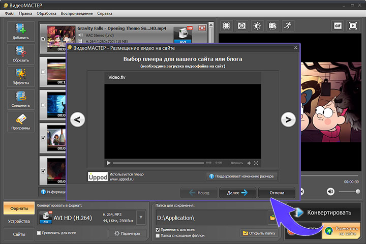This screenshot has width=366, height=244.
Task: Click the www.uppod.ru text in the dialog
Action: 121,179
